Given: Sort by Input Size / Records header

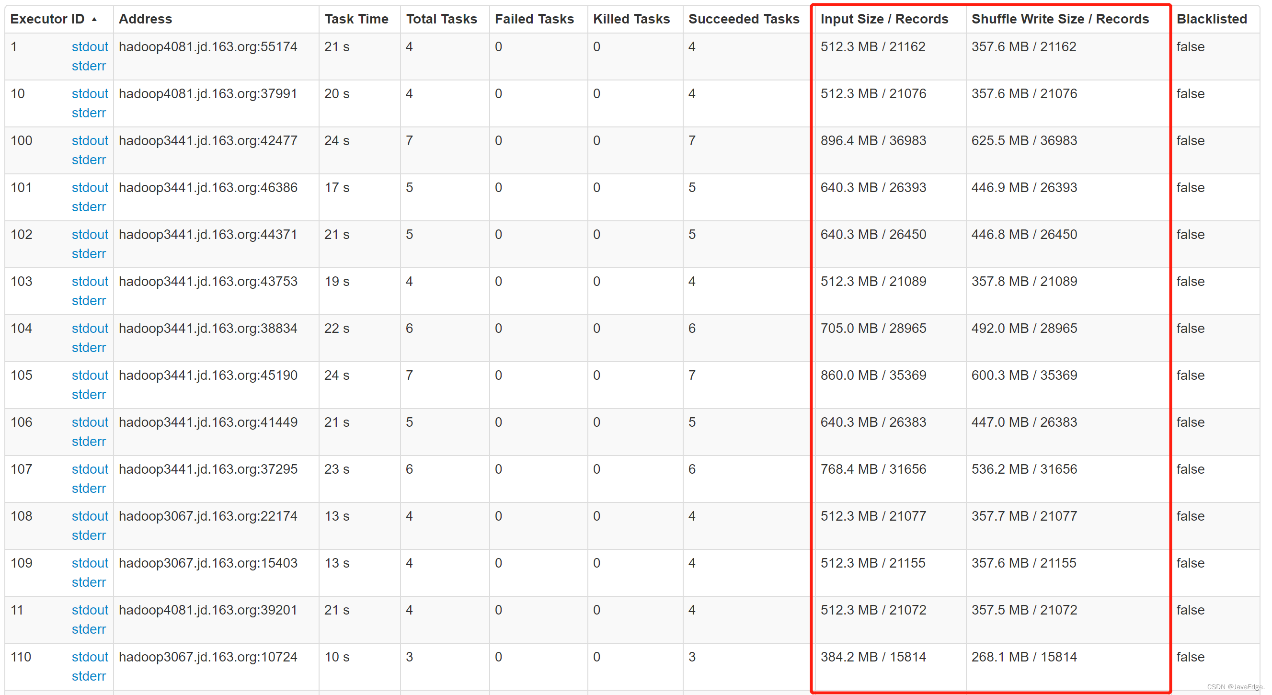Looking at the screenshot, I should (x=884, y=19).
